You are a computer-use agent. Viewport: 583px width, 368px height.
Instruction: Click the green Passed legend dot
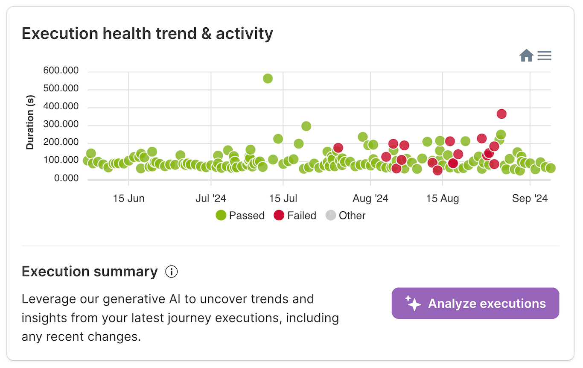point(220,216)
